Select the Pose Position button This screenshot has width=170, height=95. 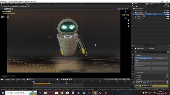coord(143,58)
